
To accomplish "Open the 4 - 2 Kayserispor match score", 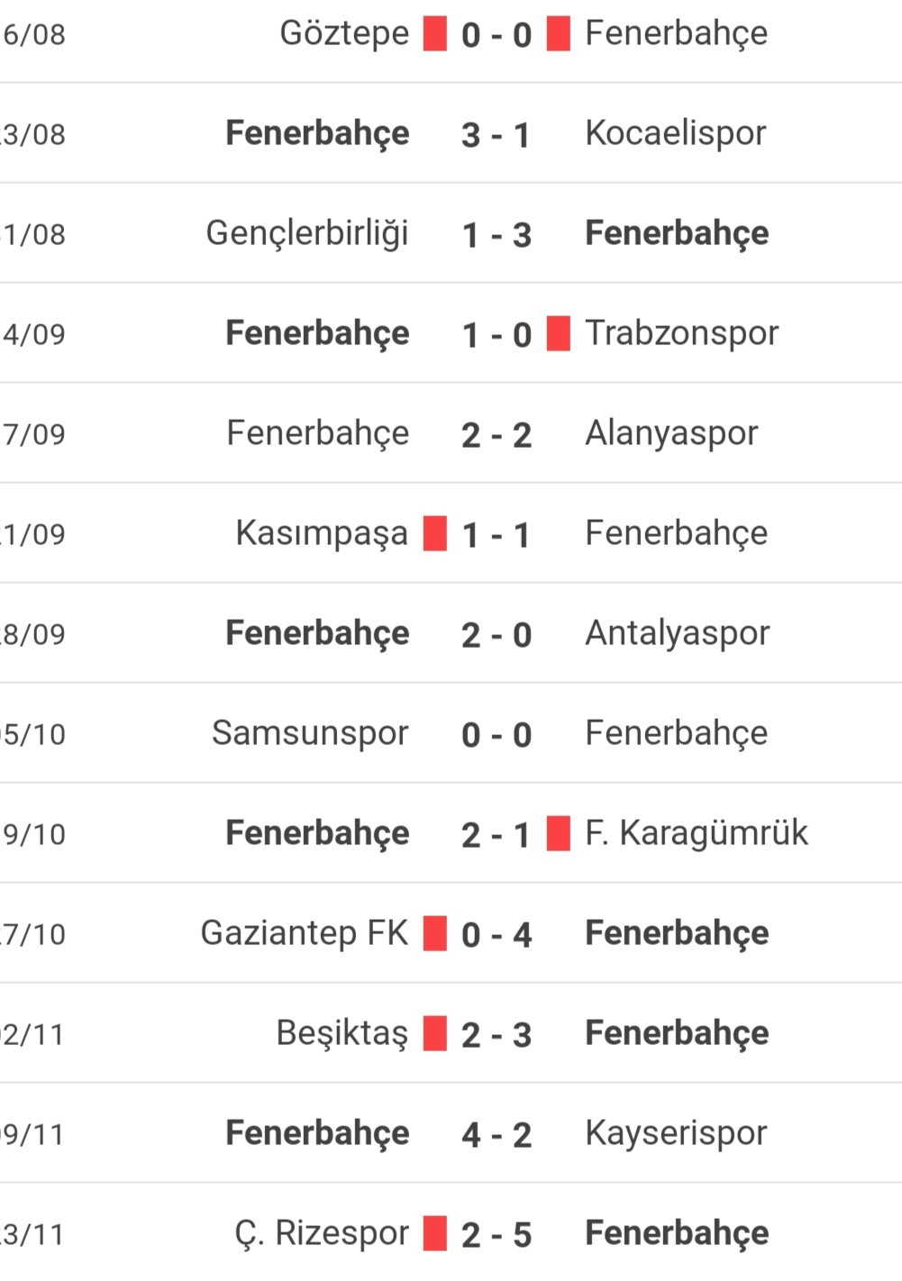I will (x=497, y=1135).
